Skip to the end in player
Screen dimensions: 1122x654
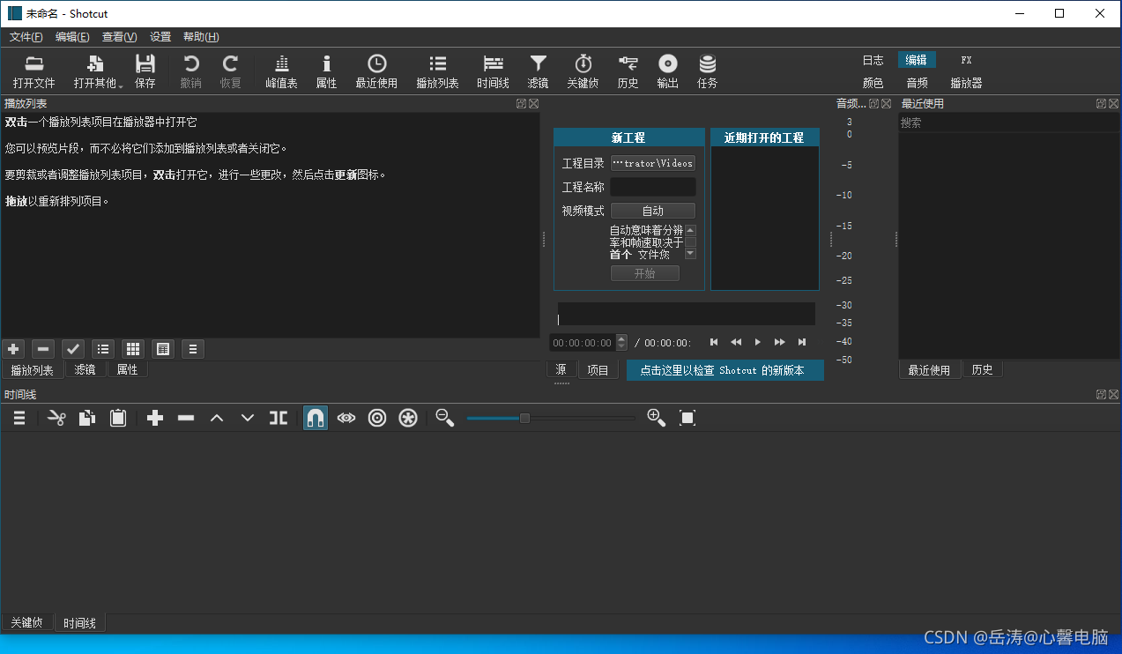(802, 342)
